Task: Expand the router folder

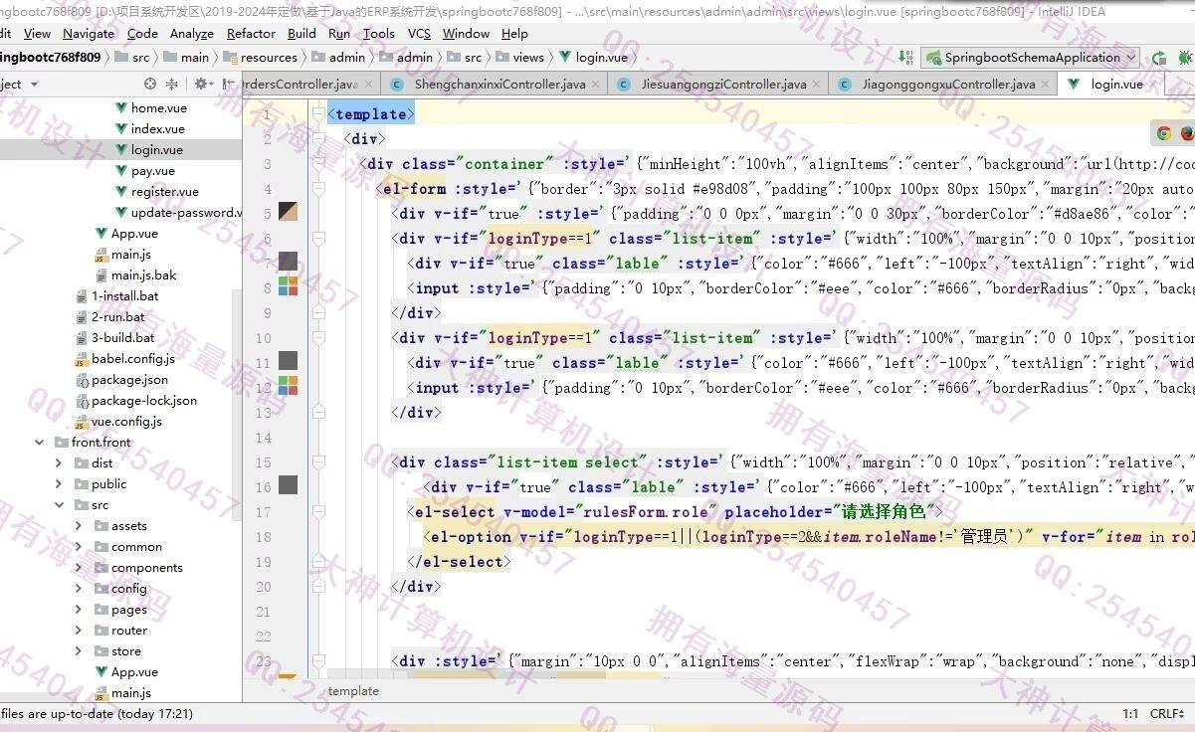Action: pyautogui.click(x=79, y=631)
